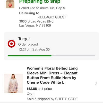Open item details via right chevron arrow
Image resolution: width=103 pixels, height=103 pixels.
96,83
